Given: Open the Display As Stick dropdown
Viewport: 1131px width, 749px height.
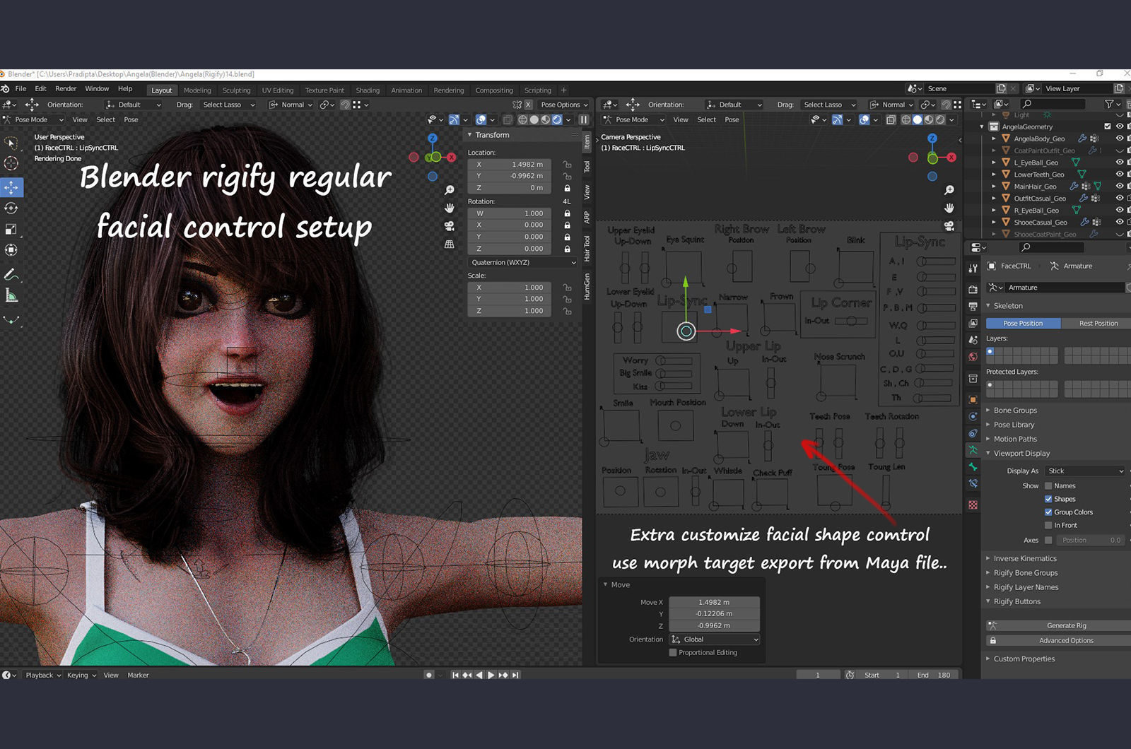Looking at the screenshot, I should (1086, 471).
